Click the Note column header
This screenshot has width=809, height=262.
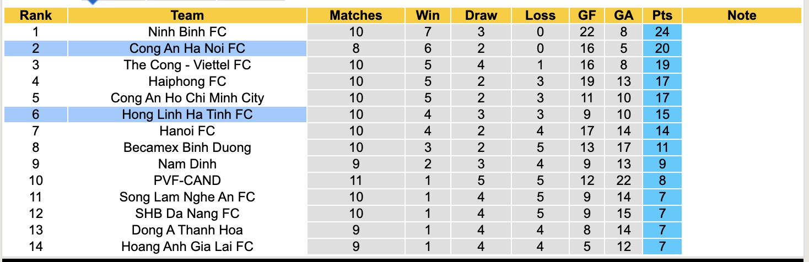pyautogui.click(x=742, y=15)
